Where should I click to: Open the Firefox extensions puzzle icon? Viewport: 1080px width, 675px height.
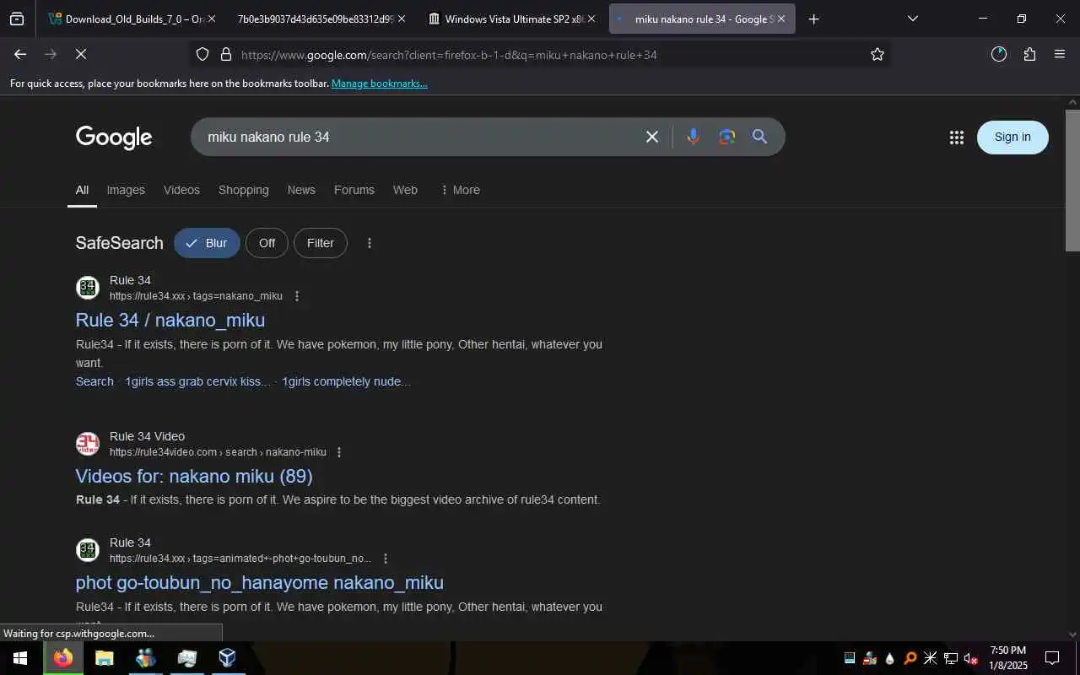[1029, 54]
